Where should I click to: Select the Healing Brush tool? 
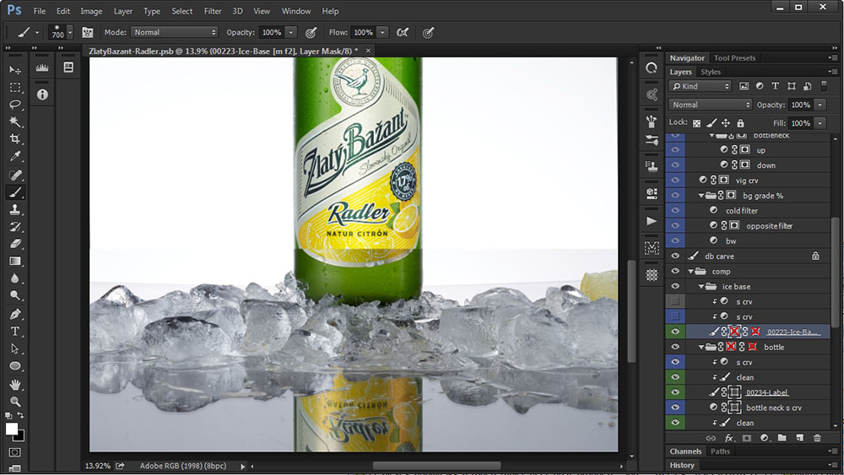pyautogui.click(x=15, y=175)
